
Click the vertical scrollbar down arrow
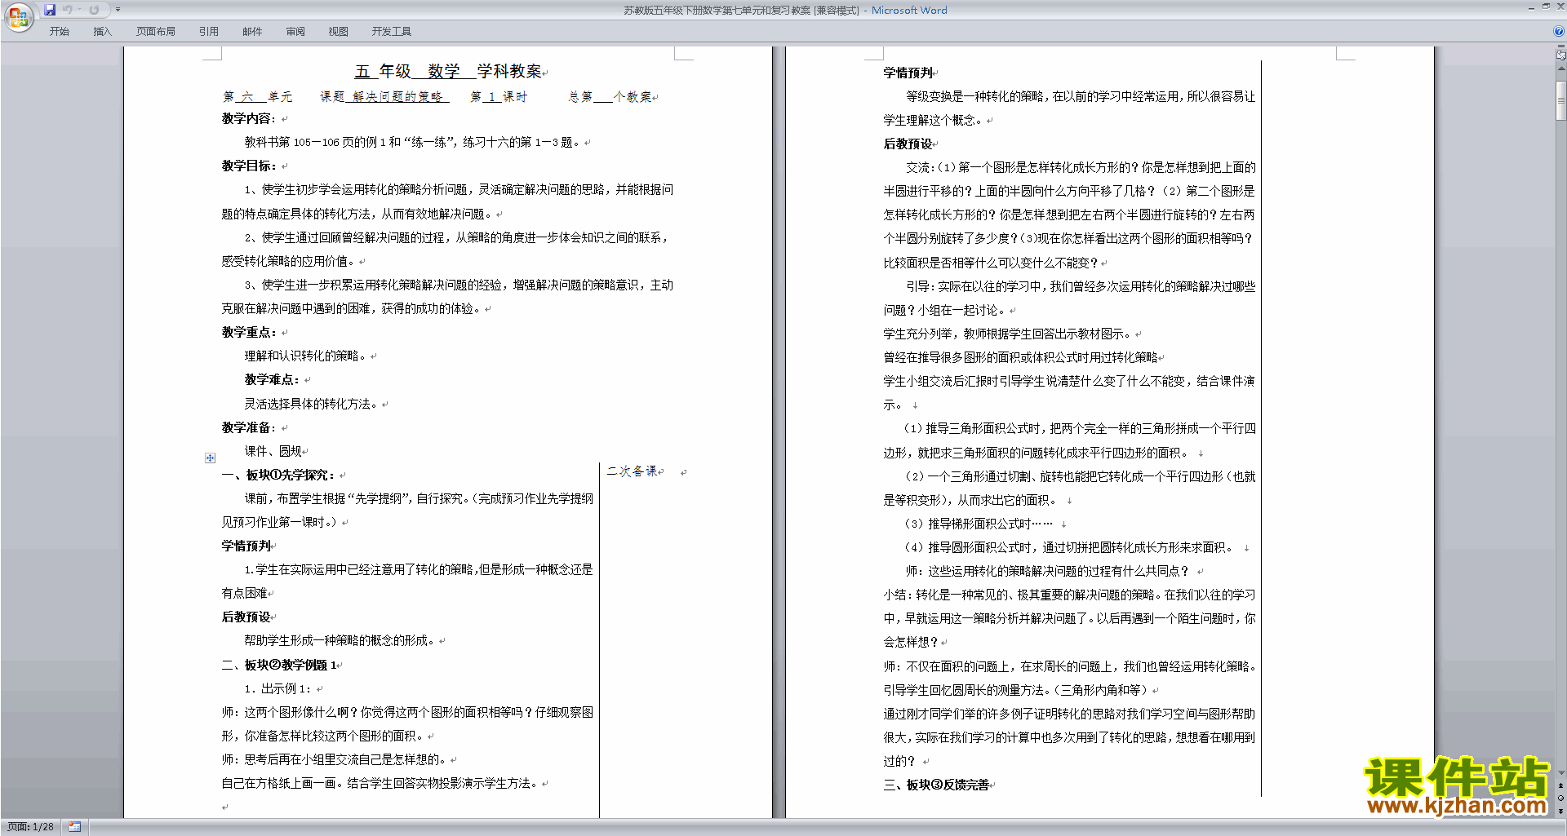click(x=1560, y=773)
